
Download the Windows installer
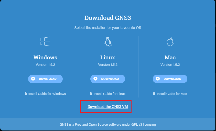pos(45,79)
